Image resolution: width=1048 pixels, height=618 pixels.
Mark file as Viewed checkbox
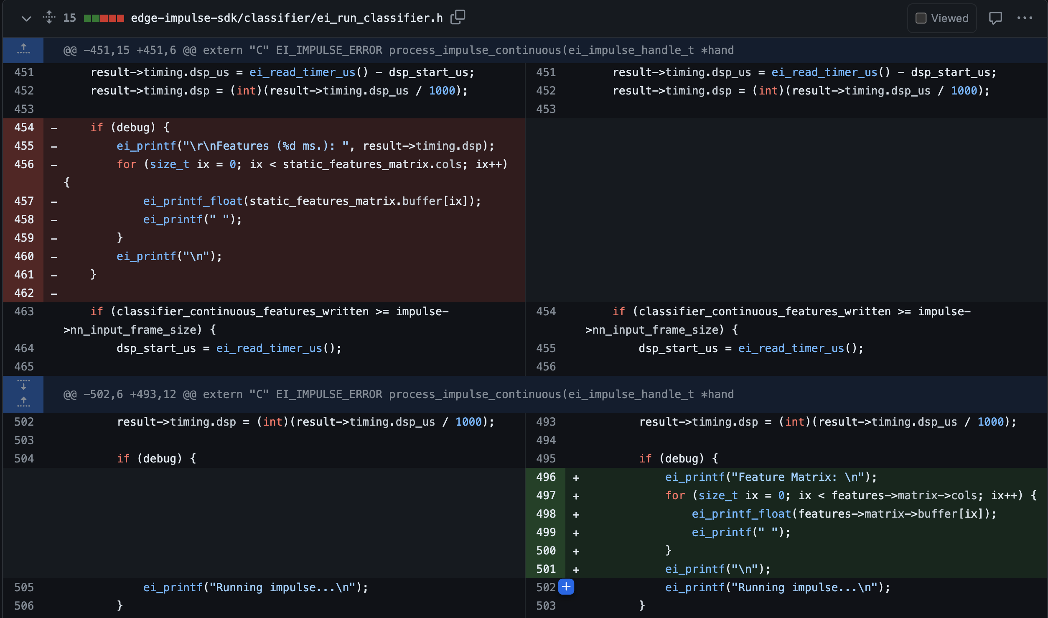click(x=921, y=18)
